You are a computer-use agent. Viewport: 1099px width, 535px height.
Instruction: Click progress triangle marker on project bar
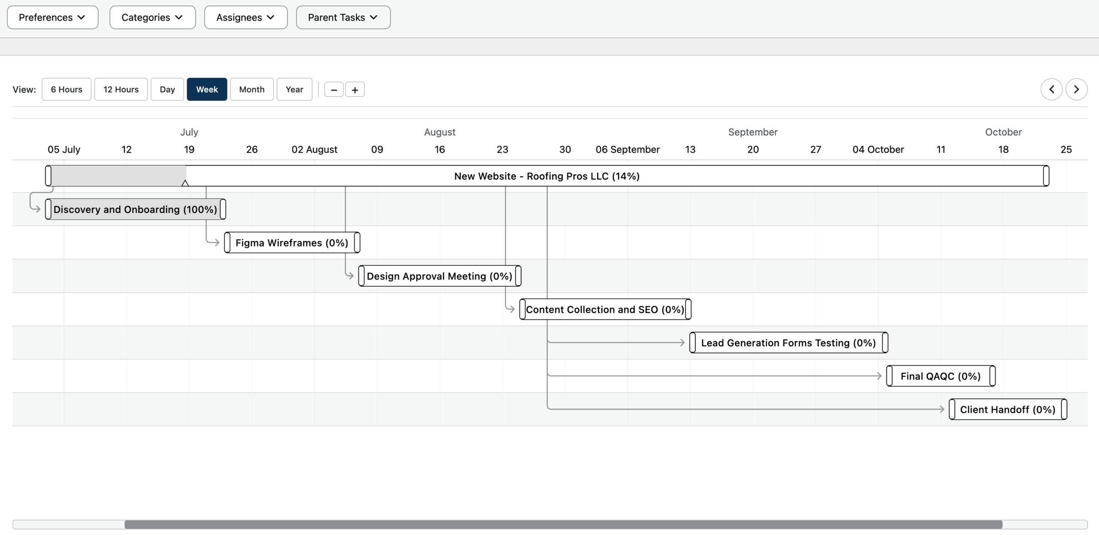tap(185, 183)
